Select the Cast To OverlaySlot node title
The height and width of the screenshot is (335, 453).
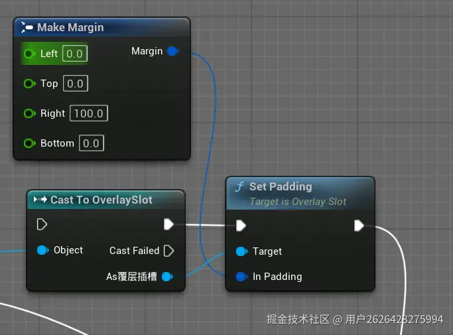tap(101, 200)
